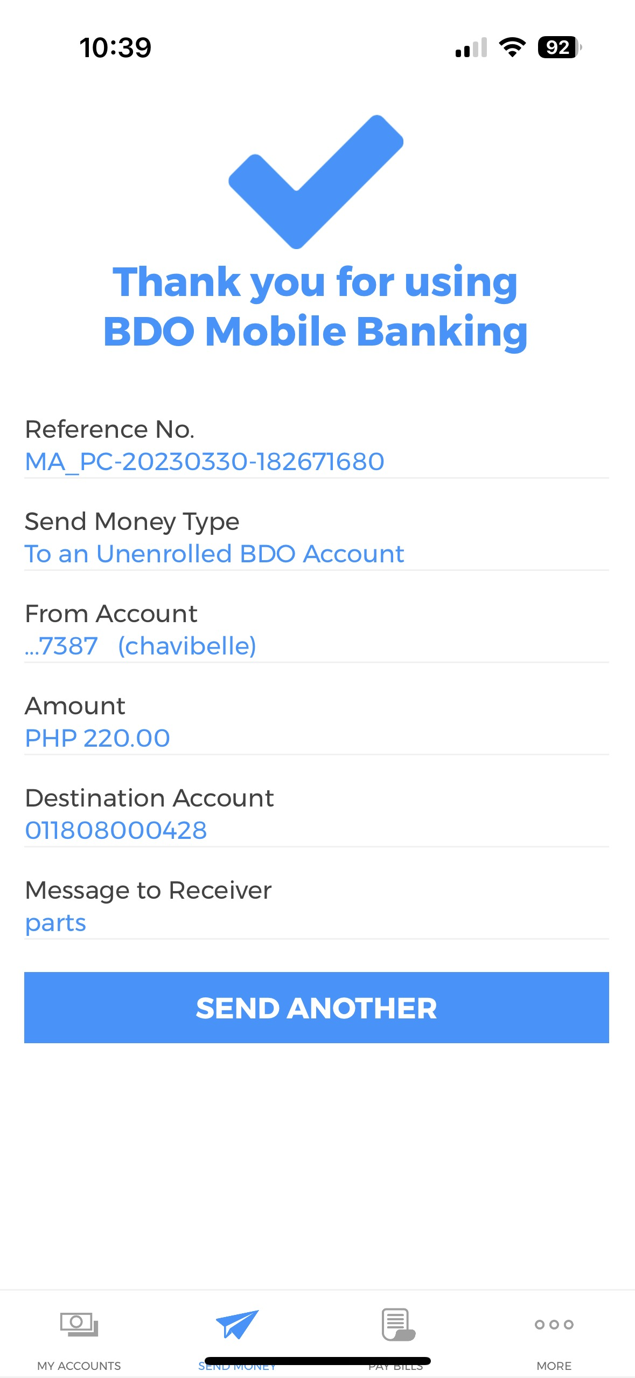Tap the battery level indicator
635x1378 pixels.
560,47
